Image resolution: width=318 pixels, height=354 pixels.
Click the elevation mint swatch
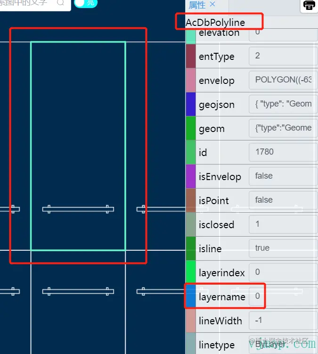[191, 36]
